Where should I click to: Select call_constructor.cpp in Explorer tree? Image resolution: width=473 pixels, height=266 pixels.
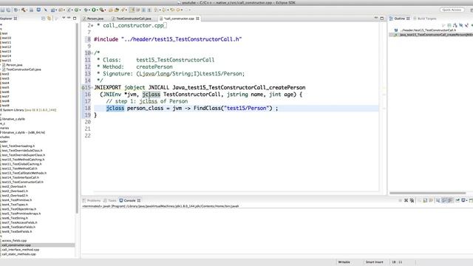[16, 245]
